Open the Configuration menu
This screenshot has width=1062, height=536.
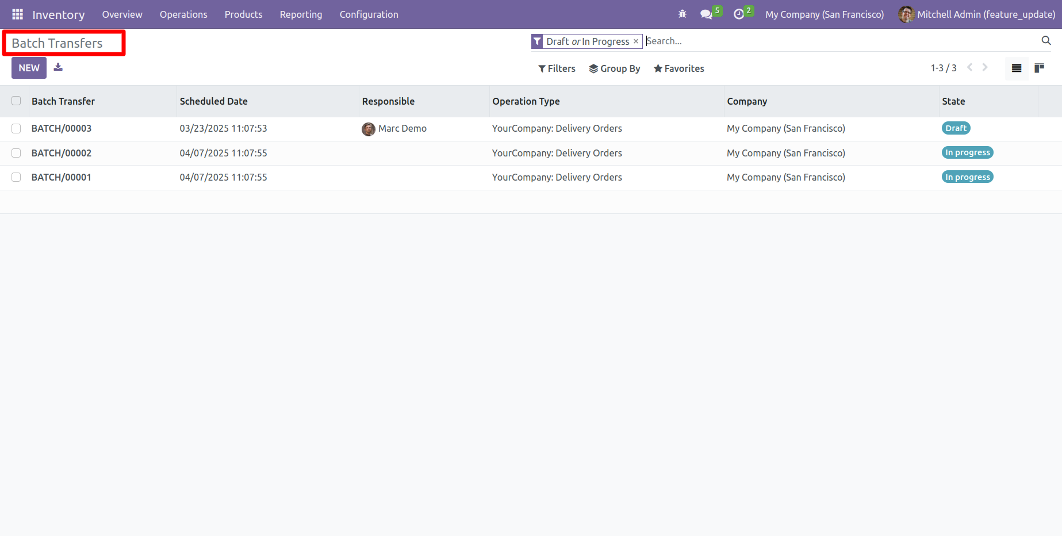tap(369, 14)
